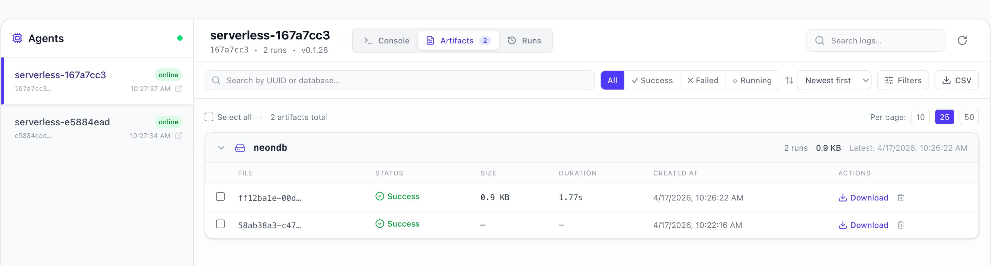Download the 58ab38a3 artifact

pyautogui.click(x=863, y=225)
